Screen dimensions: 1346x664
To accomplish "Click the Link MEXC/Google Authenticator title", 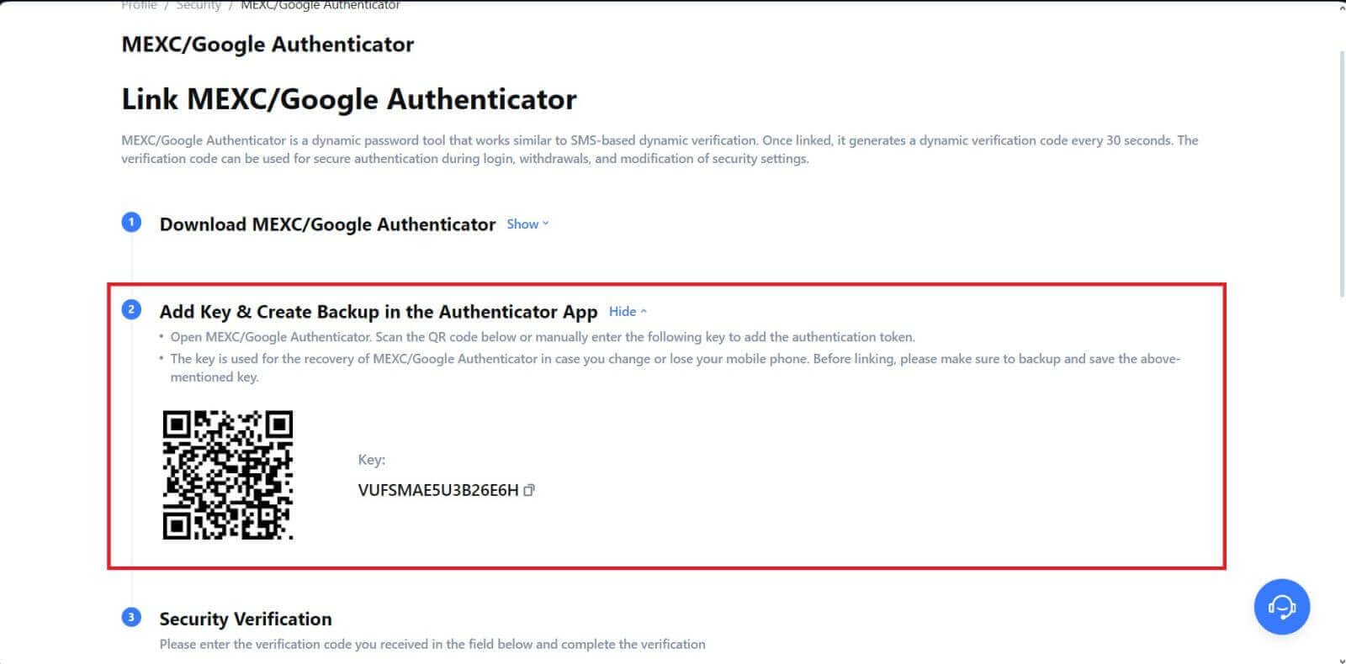I will pyautogui.click(x=349, y=99).
